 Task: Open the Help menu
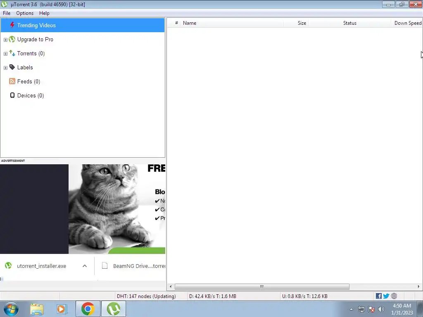pyautogui.click(x=44, y=13)
